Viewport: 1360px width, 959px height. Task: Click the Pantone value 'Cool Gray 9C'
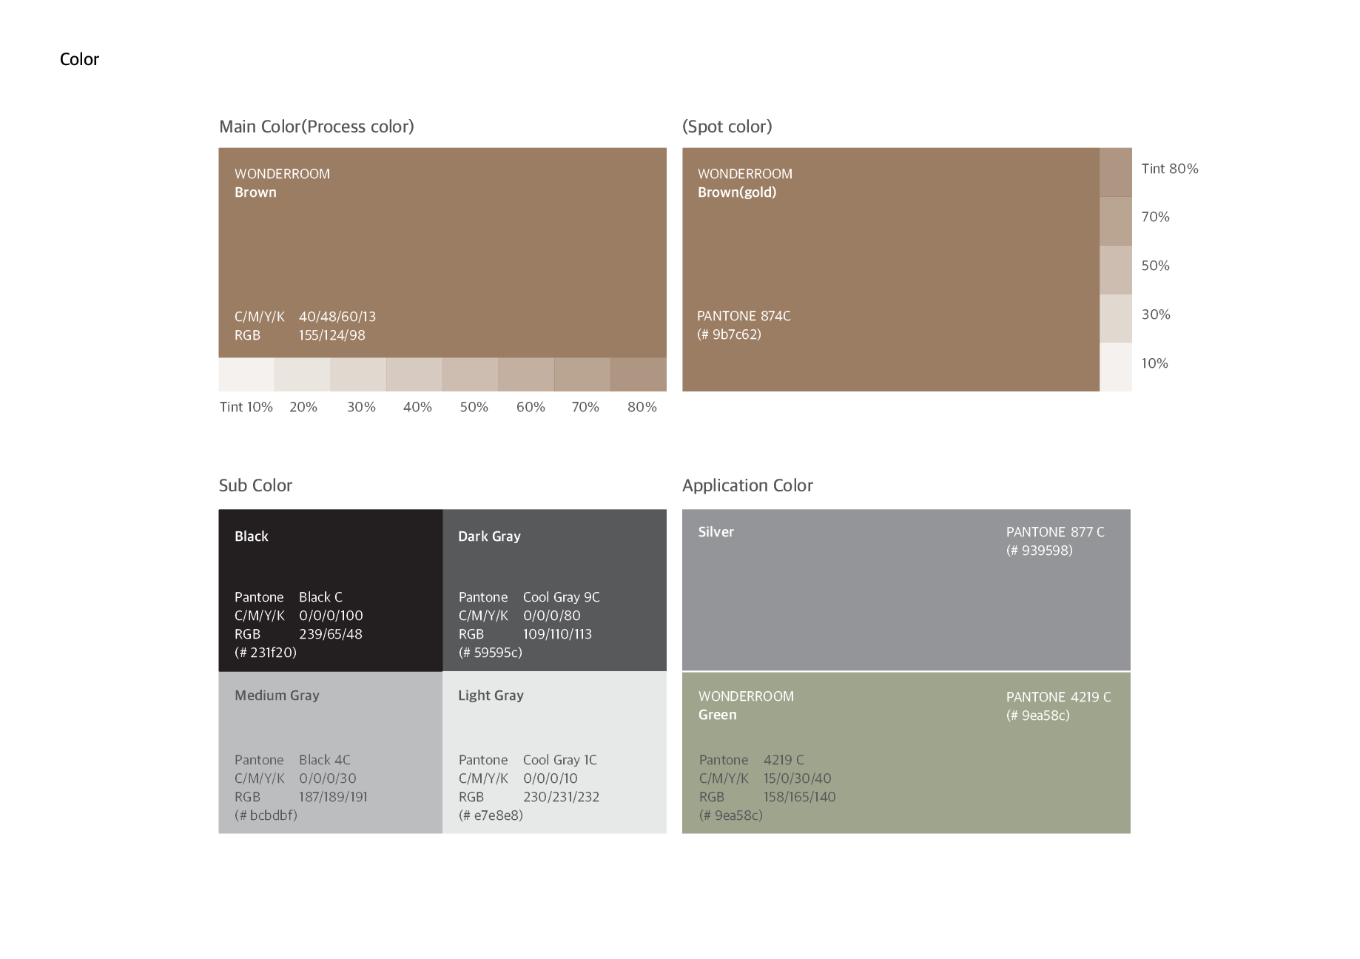(x=562, y=597)
